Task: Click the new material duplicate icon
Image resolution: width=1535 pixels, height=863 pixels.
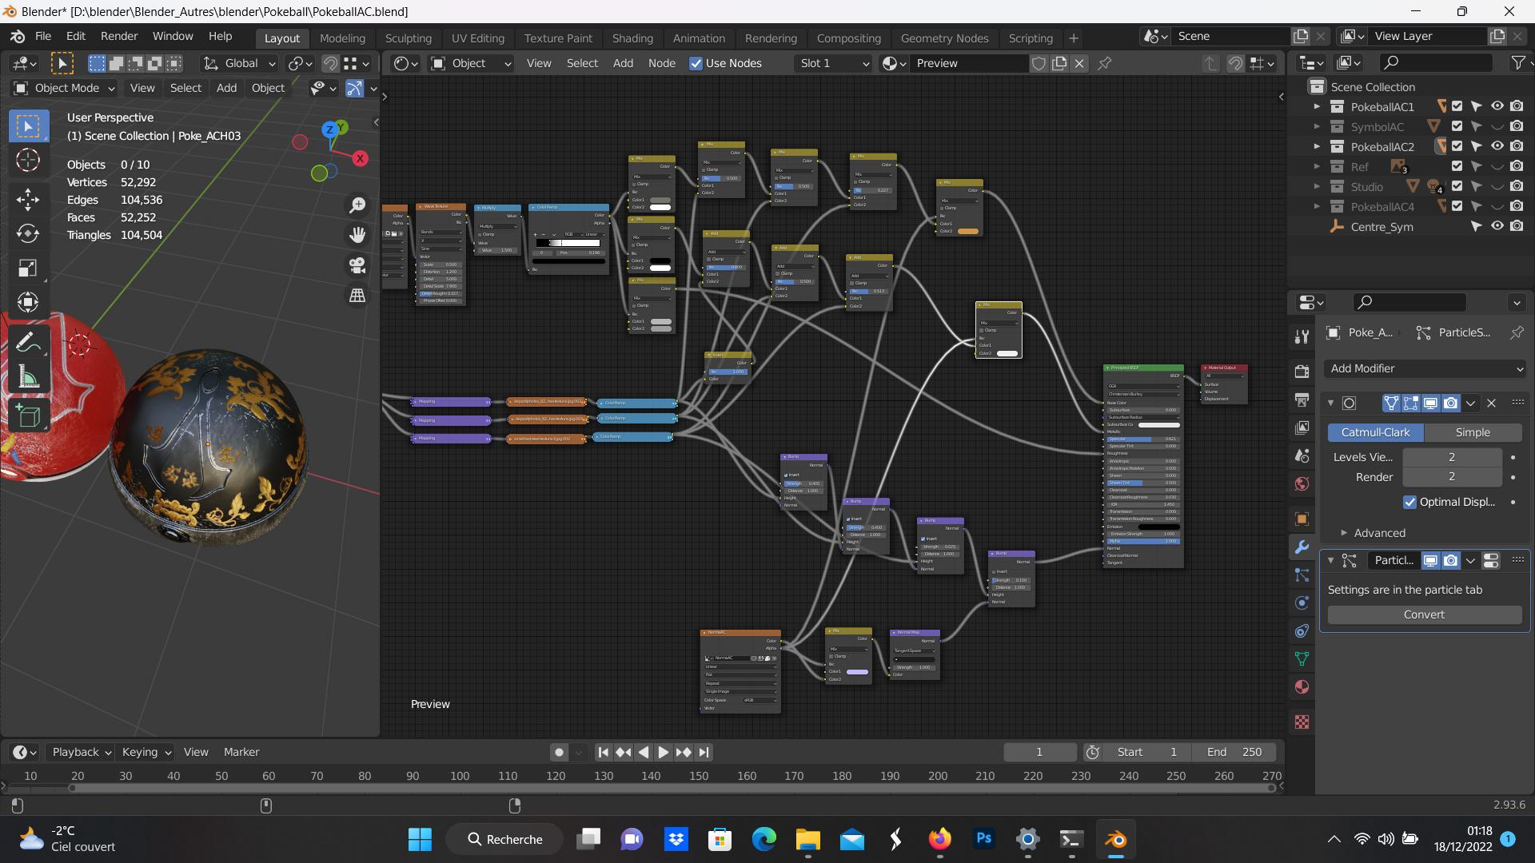Action: (x=1059, y=63)
